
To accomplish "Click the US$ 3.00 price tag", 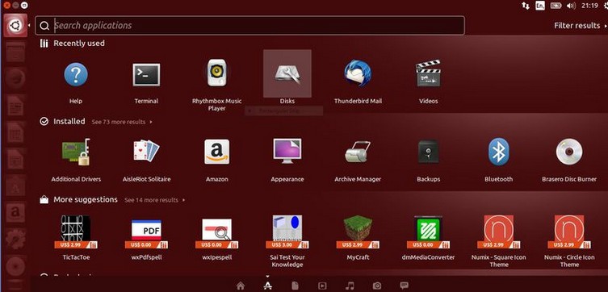I will (283, 244).
